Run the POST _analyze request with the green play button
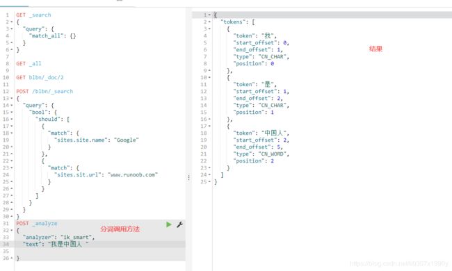Viewport: 452px width, 271px height. (x=169, y=224)
